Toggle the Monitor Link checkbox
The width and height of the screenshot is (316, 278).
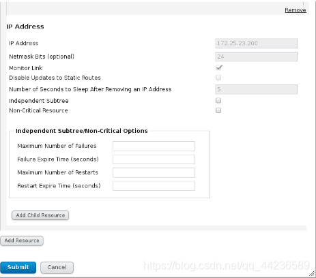pos(218,67)
